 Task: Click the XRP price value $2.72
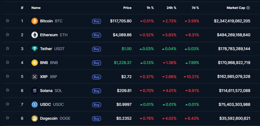point(126,77)
